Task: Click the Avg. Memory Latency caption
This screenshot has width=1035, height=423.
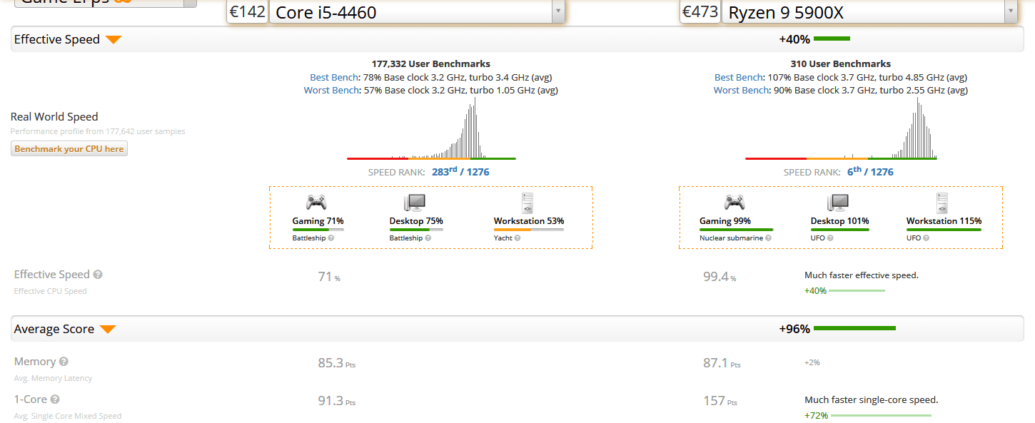Action: (54, 378)
